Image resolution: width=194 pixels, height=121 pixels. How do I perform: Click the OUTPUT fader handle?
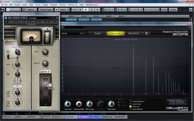50,86
